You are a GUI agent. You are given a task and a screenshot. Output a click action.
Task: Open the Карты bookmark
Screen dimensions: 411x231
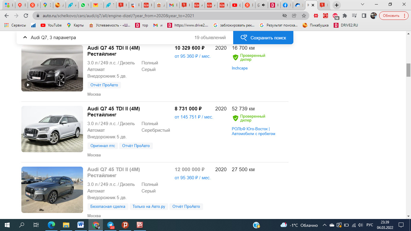75,25
